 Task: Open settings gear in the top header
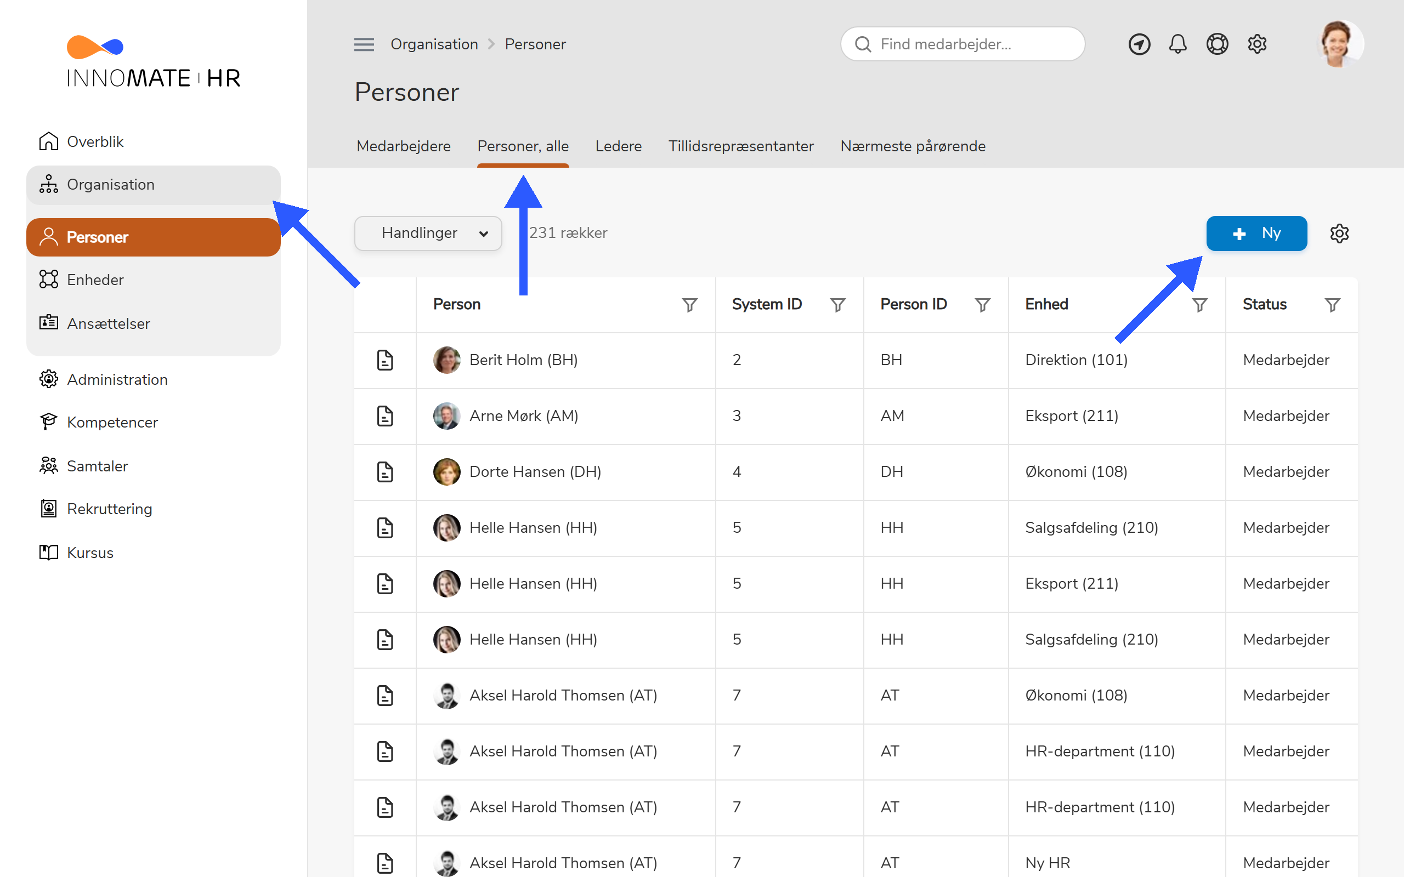click(x=1256, y=44)
